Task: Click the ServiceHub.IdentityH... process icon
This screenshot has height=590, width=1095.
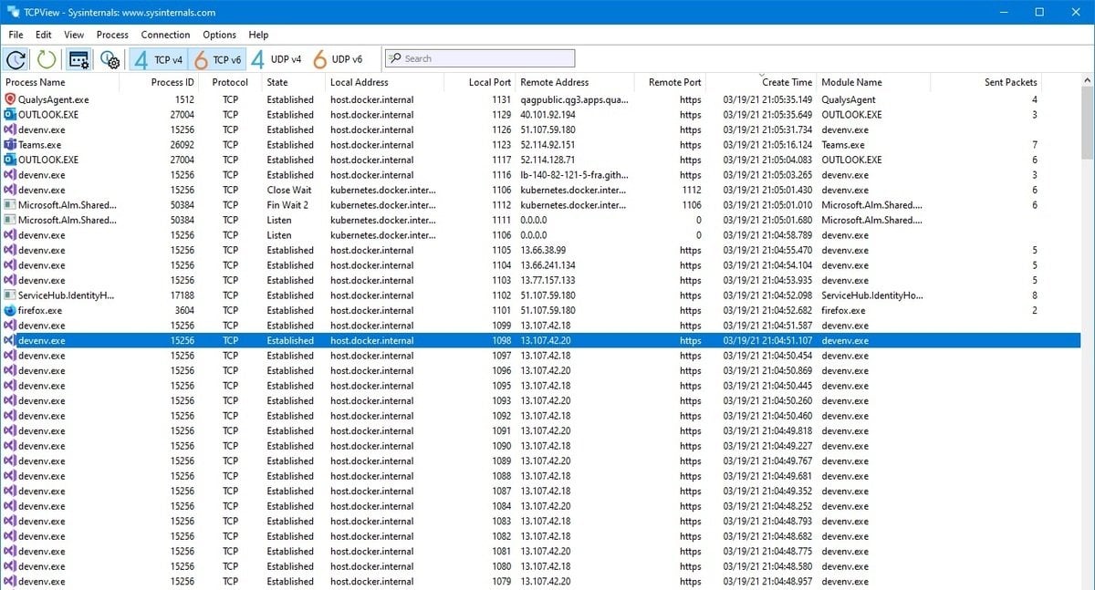Action: click(10, 295)
